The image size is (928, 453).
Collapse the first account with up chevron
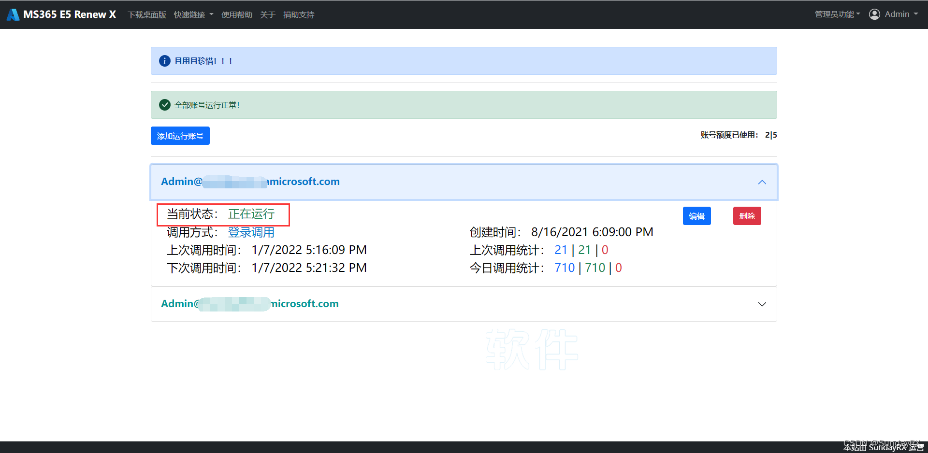point(762,182)
